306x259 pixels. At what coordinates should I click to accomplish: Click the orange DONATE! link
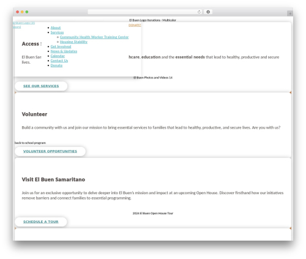tap(135, 25)
